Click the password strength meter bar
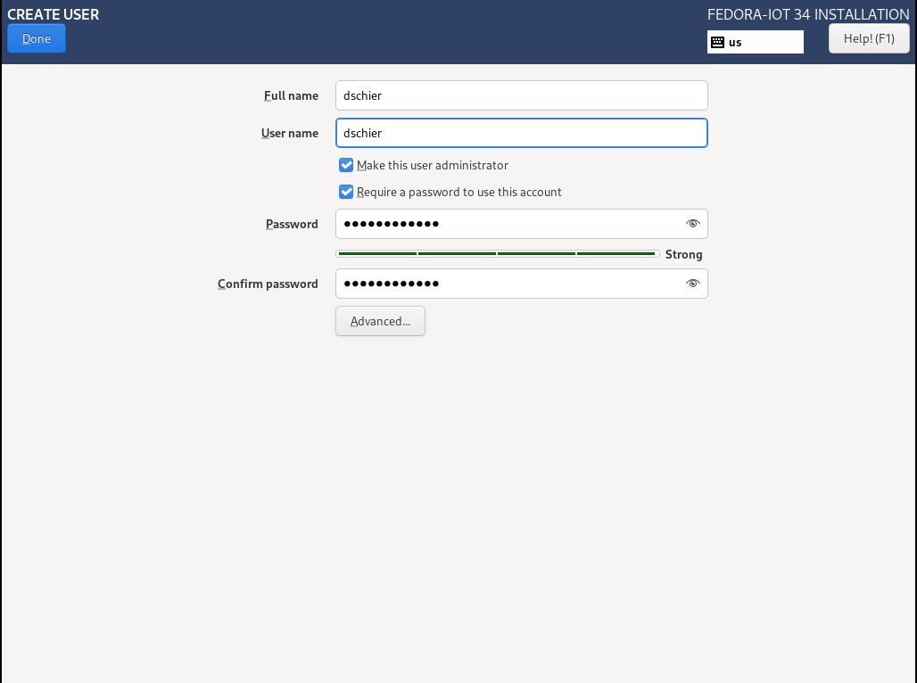The image size is (917, 683). click(x=497, y=254)
